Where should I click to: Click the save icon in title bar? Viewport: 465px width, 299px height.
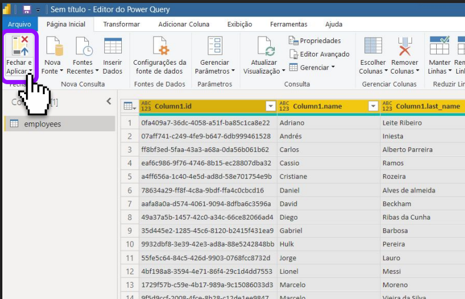pos(27,9)
